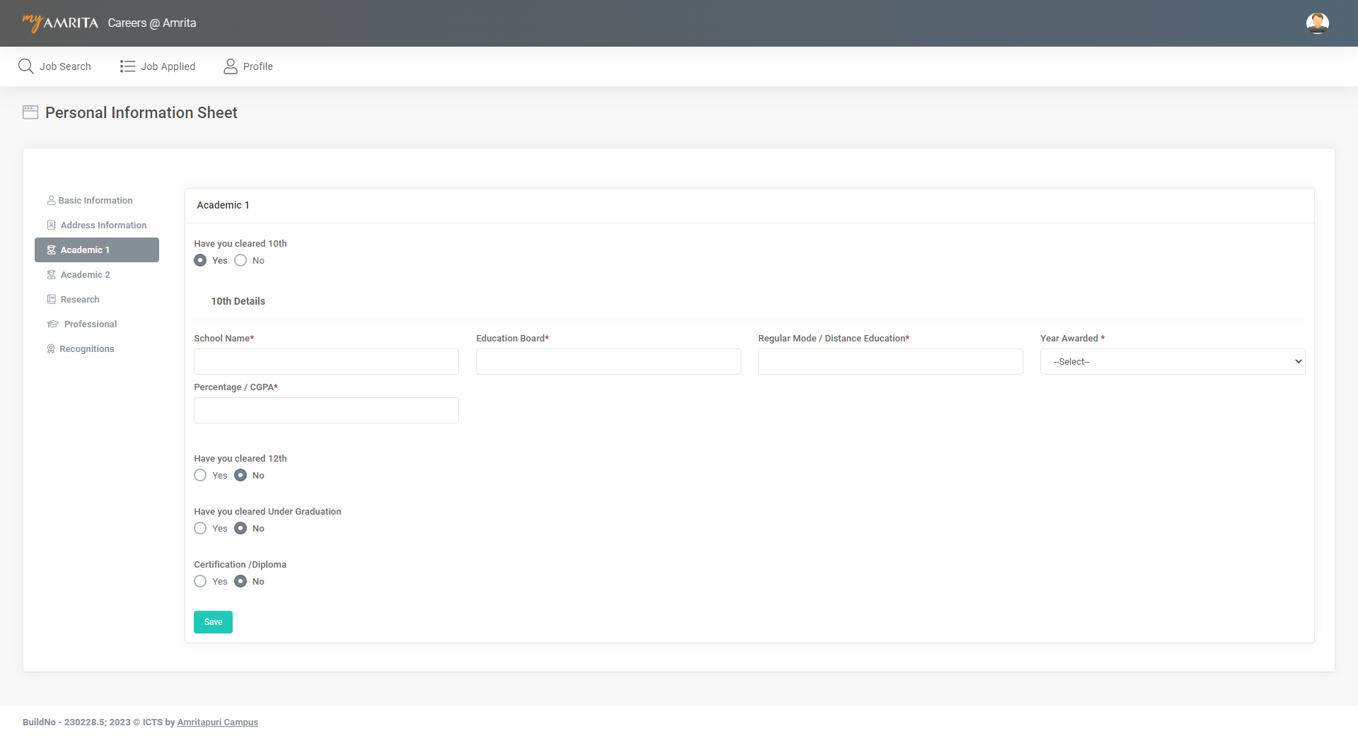This screenshot has height=738, width=1358.
Task: Open Address Information section
Action: pos(103,225)
